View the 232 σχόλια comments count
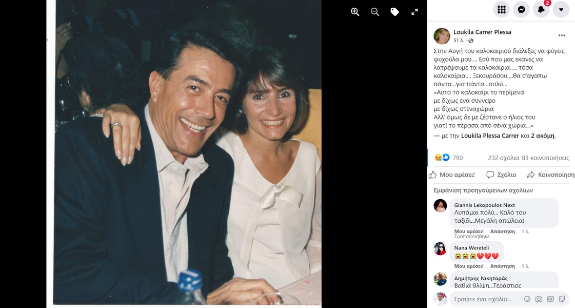This screenshot has width=575, height=308. tap(502, 158)
